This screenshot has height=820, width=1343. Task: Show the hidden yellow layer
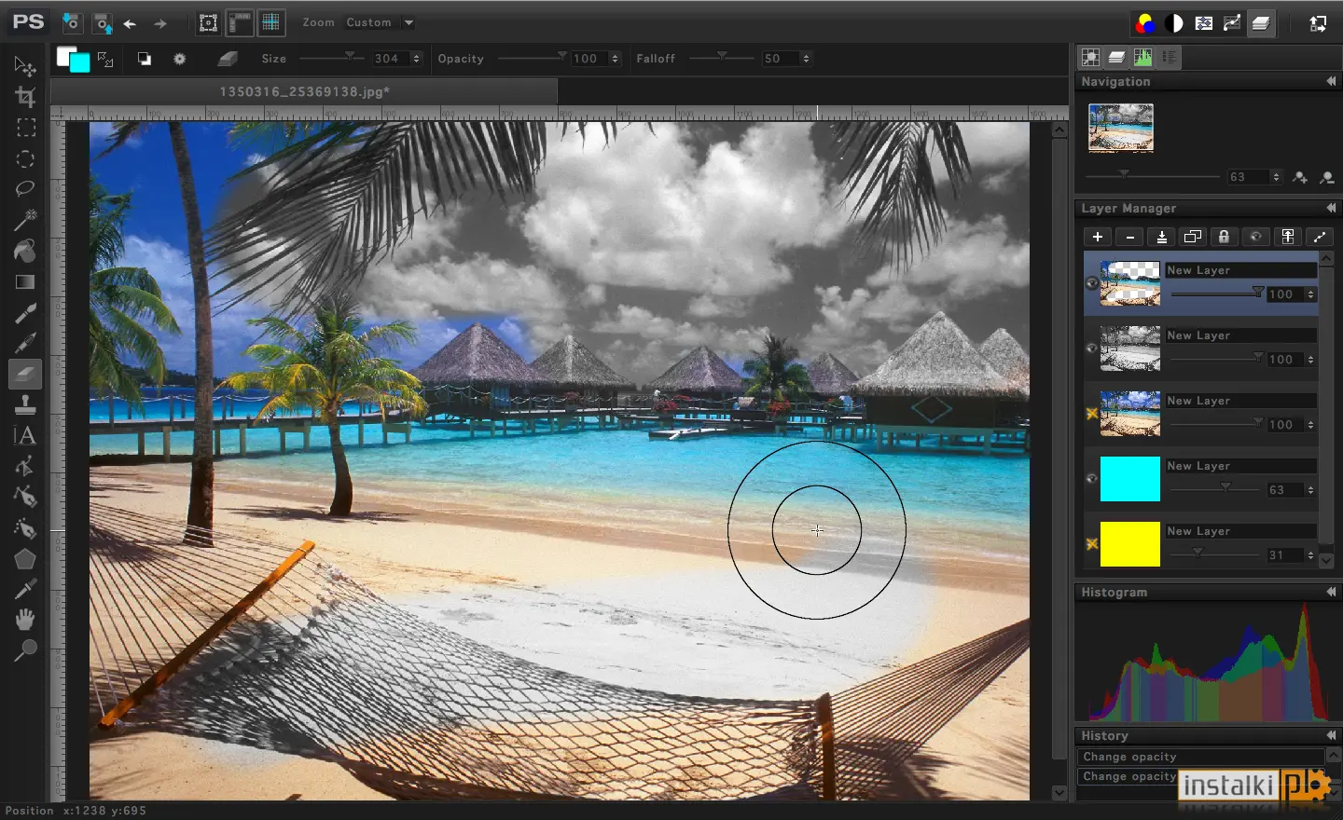pyautogui.click(x=1092, y=544)
